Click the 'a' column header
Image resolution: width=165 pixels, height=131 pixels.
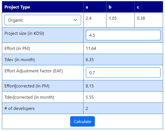(87, 7)
